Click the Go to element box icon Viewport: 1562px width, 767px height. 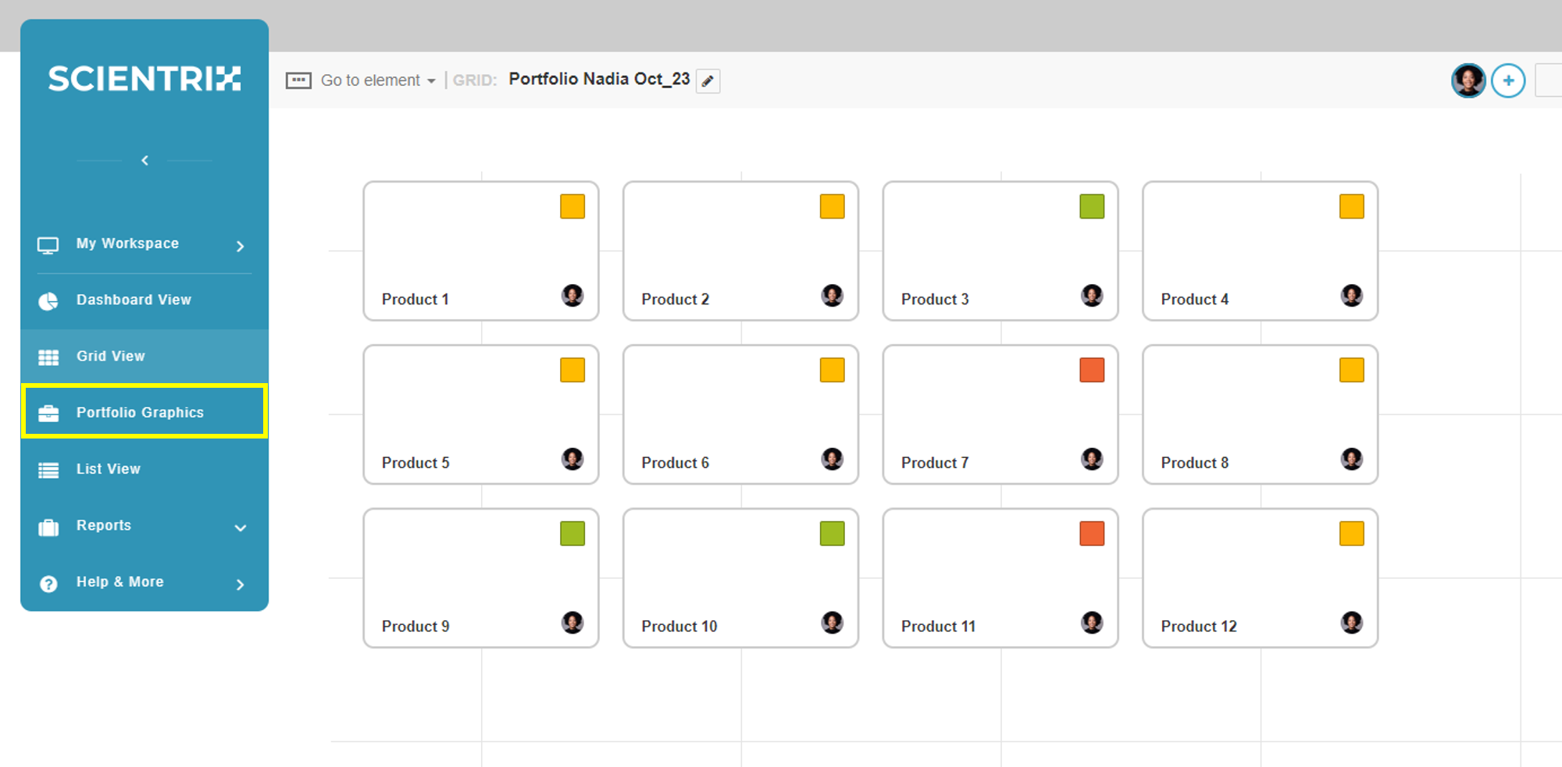[x=298, y=80]
